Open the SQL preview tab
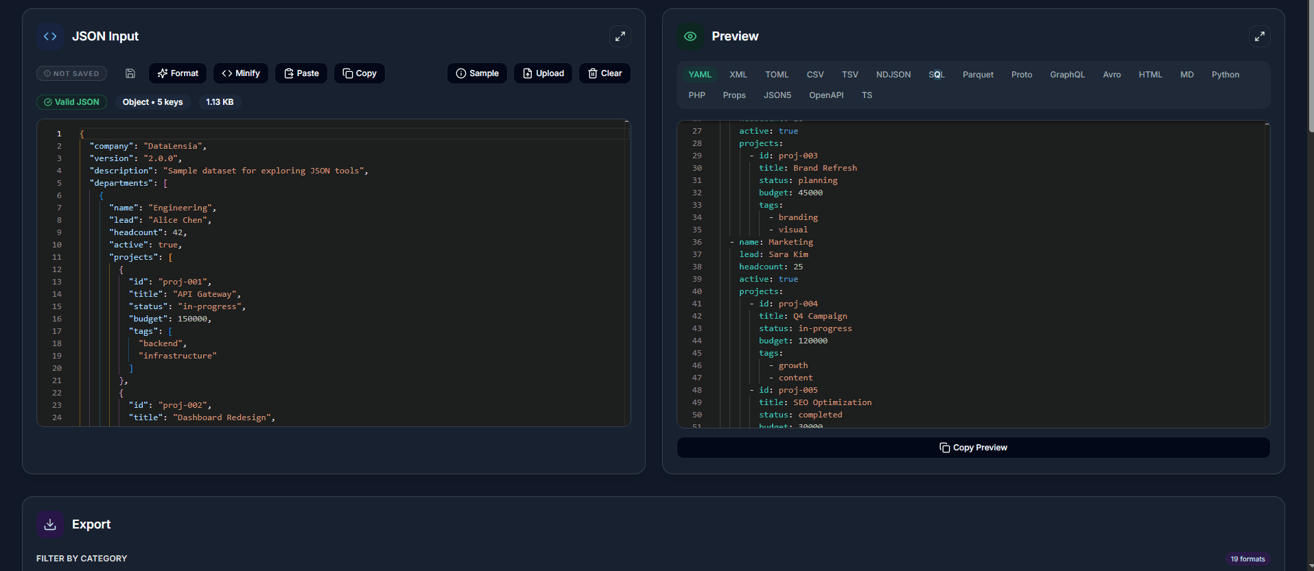This screenshot has height=571, width=1314. (x=937, y=75)
